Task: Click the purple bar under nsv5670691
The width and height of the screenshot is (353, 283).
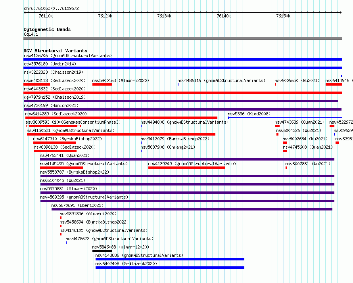Action: click(192, 209)
